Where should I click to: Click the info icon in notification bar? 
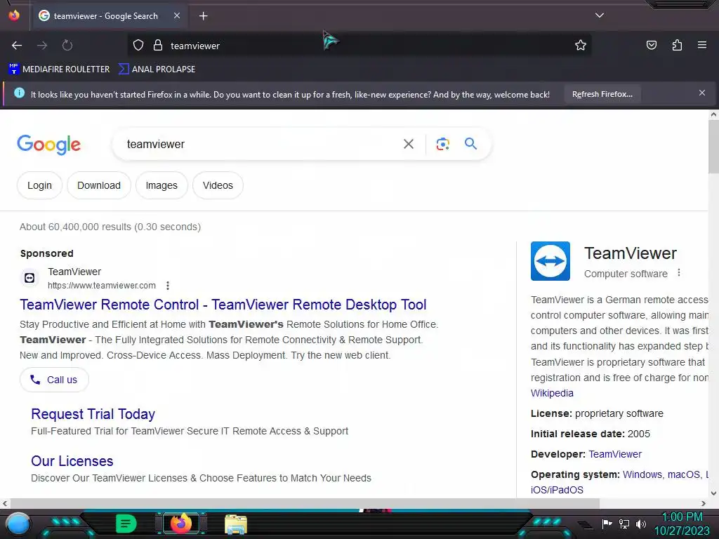click(x=19, y=93)
